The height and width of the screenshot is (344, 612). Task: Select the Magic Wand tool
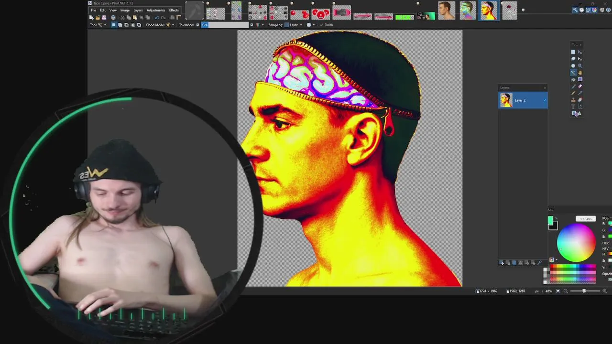573,72
